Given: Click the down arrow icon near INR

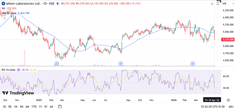Looking at the screenshot, I should pos(212,3).
